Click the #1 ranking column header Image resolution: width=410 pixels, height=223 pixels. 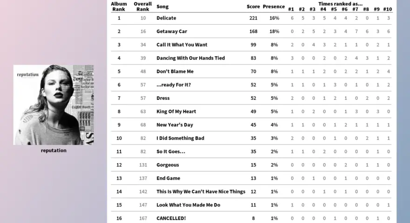pyautogui.click(x=291, y=9)
